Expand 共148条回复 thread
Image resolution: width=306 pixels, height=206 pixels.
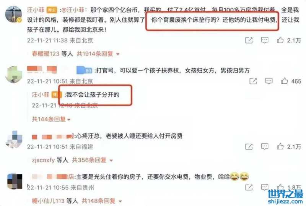pos(102,201)
